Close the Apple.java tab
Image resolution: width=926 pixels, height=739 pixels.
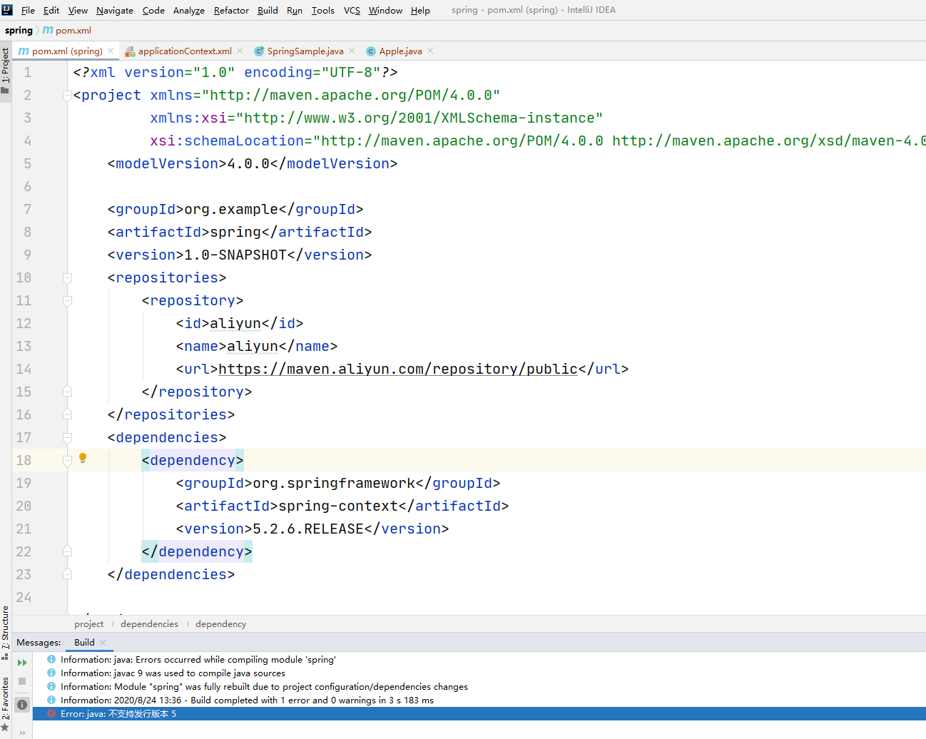[x=430, y=51]
